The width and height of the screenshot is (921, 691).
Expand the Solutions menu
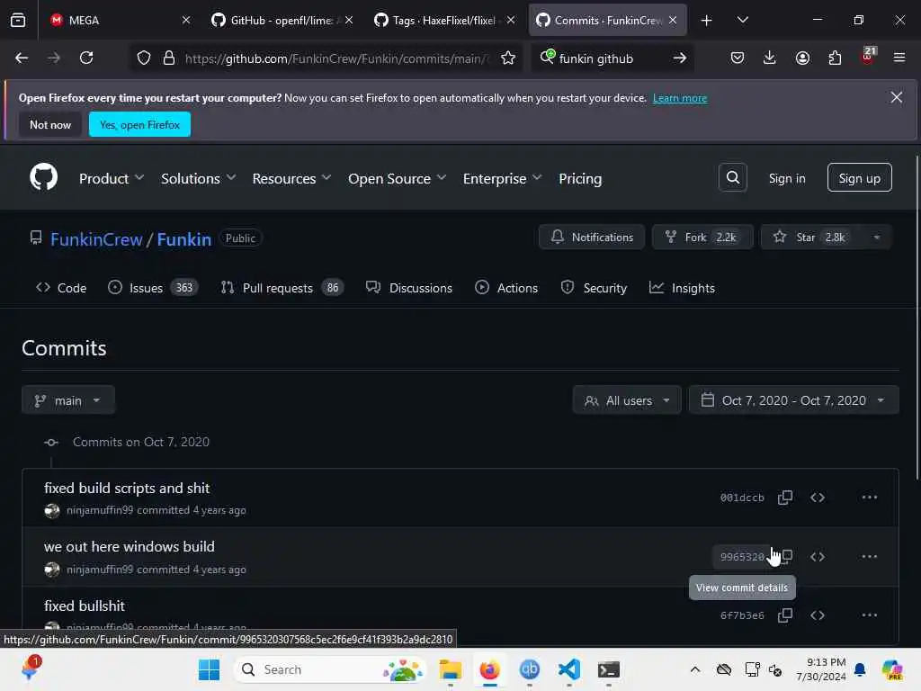(198, 178)
